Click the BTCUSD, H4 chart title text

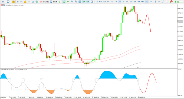15,5
